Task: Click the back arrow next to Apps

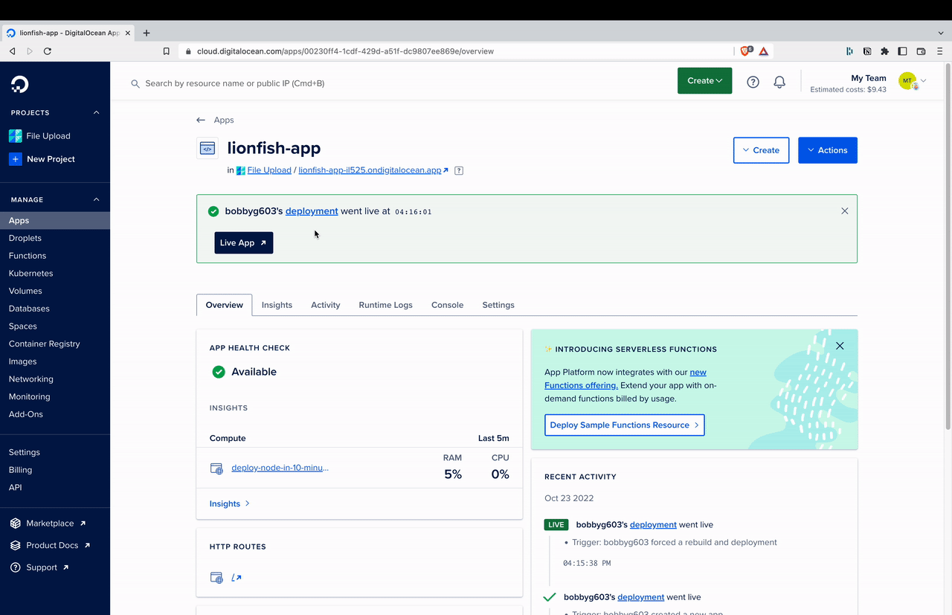Action: [x=201, y=120]
